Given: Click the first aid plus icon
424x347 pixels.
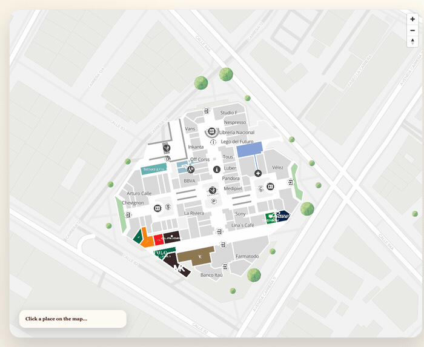Looking at the screenshot, I should [258, 173].
